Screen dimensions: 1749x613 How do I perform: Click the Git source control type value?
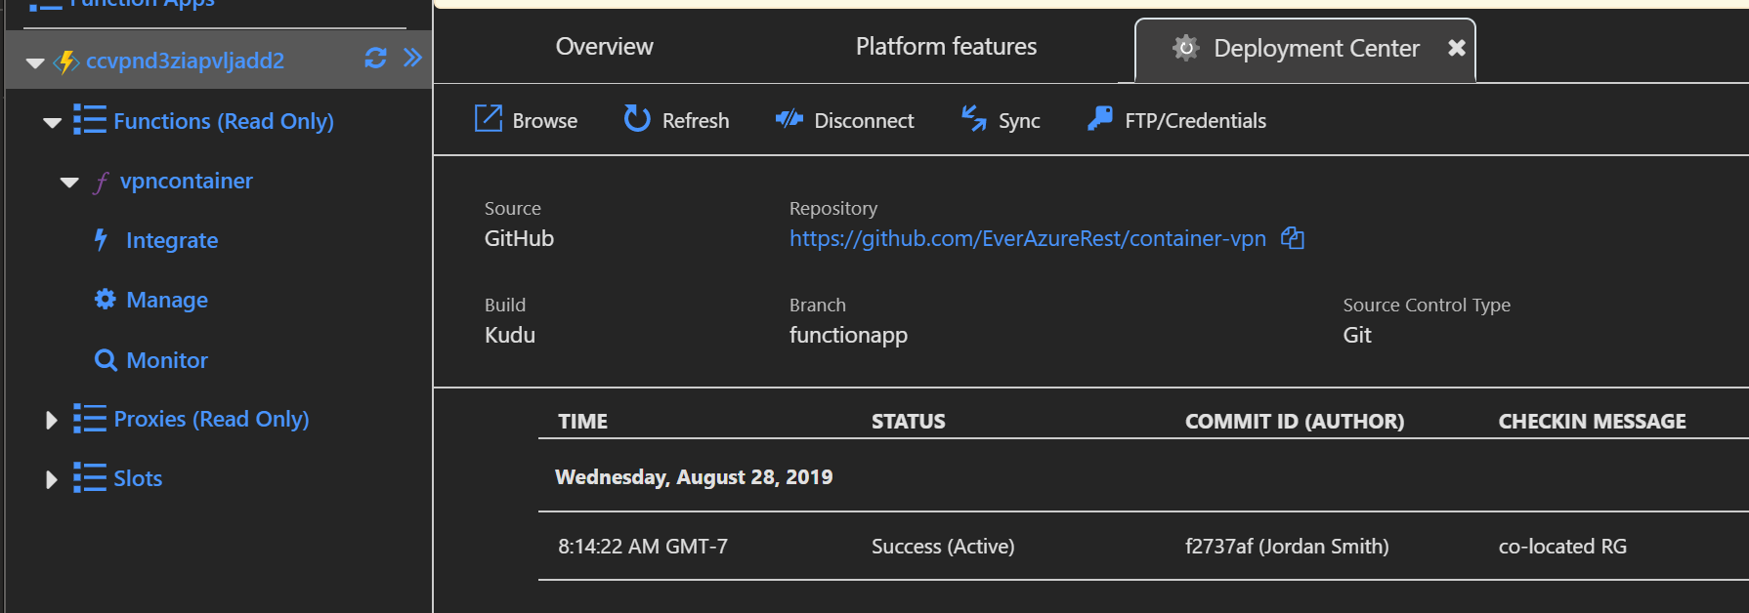coord(1357,335)
